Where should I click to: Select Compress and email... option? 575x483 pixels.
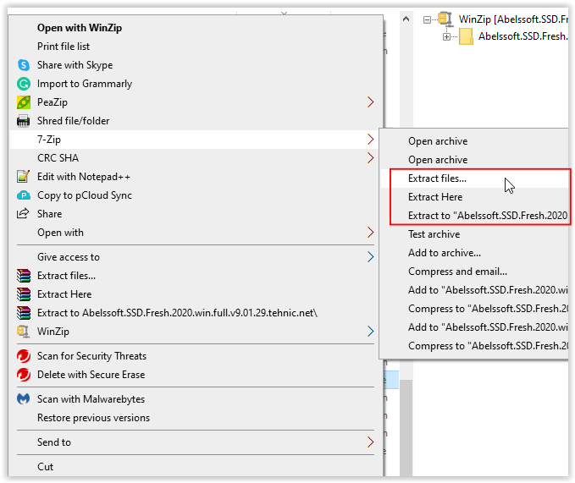point(457,272)
